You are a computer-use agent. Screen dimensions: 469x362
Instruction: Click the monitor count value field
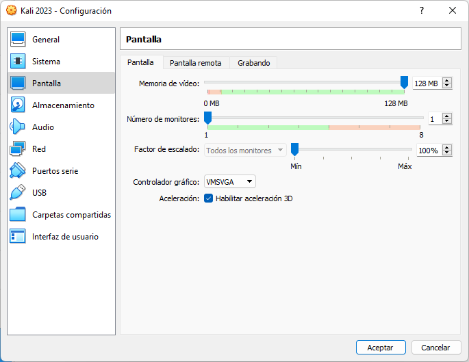pyautogui.click(x=435, y=119)
